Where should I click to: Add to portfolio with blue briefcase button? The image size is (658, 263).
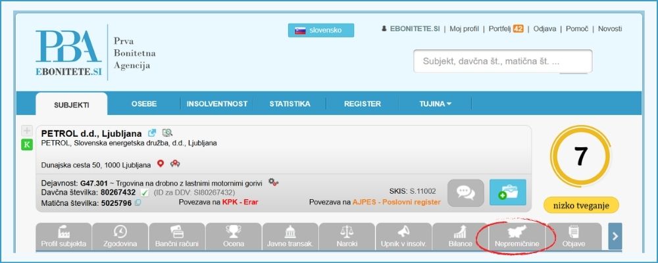click(508, 192)
